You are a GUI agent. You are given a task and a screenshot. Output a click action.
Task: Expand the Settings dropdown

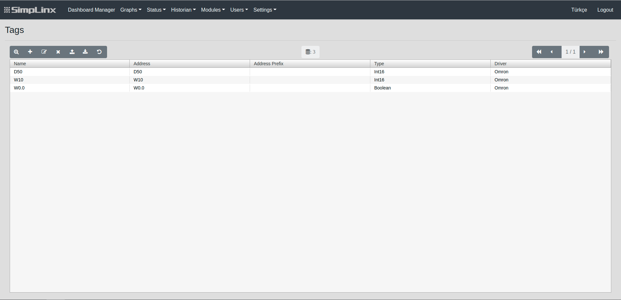click(265, 10)
